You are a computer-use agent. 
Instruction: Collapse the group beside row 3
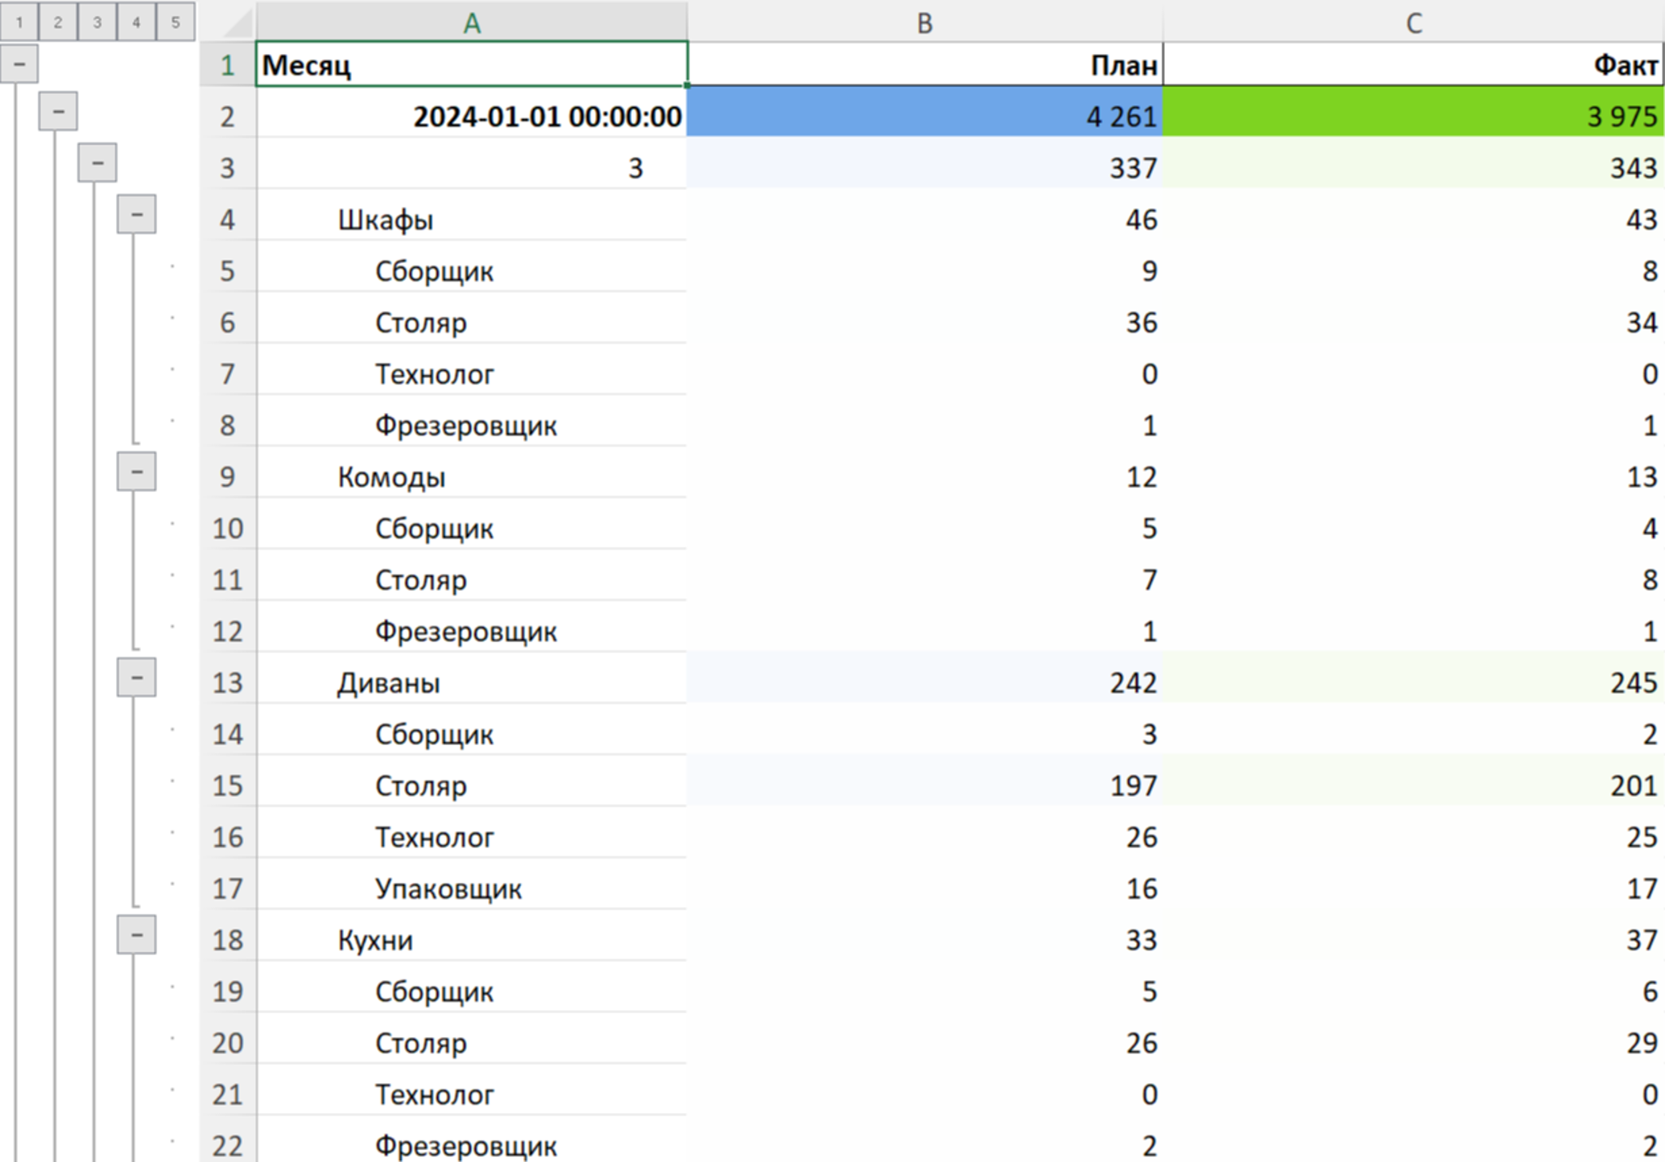[x=97, y=163]
